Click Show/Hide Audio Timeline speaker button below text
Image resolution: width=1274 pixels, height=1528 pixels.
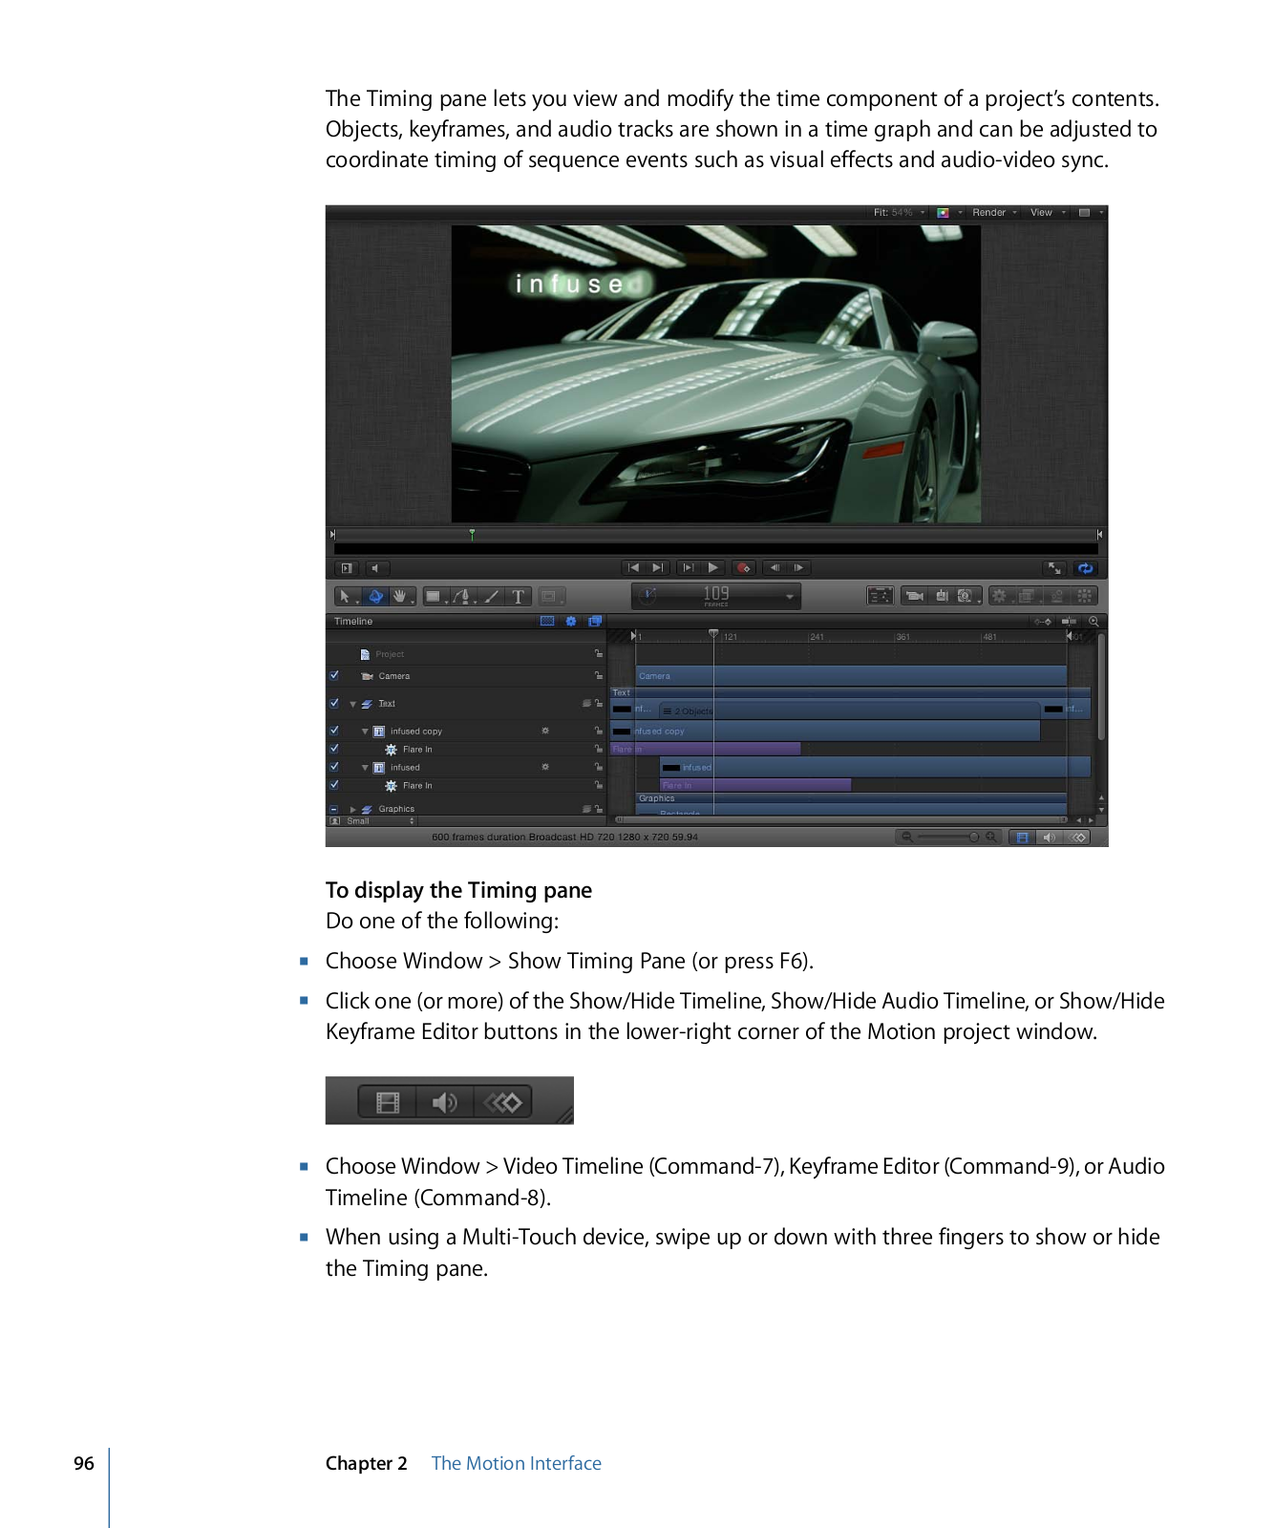click(444, 1103)
